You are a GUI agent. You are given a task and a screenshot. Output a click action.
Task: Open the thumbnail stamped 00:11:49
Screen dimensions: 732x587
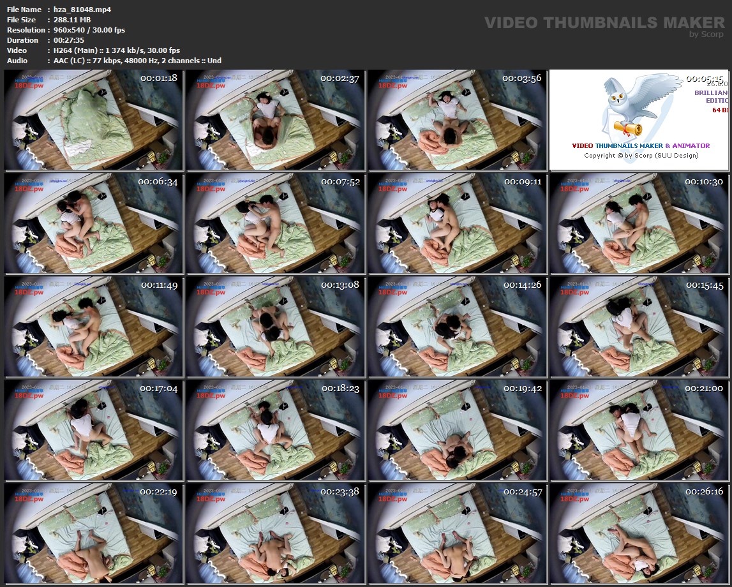tap(94, 327)
